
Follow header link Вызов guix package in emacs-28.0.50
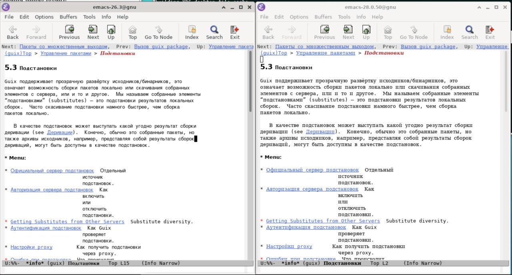pos(428,47)
